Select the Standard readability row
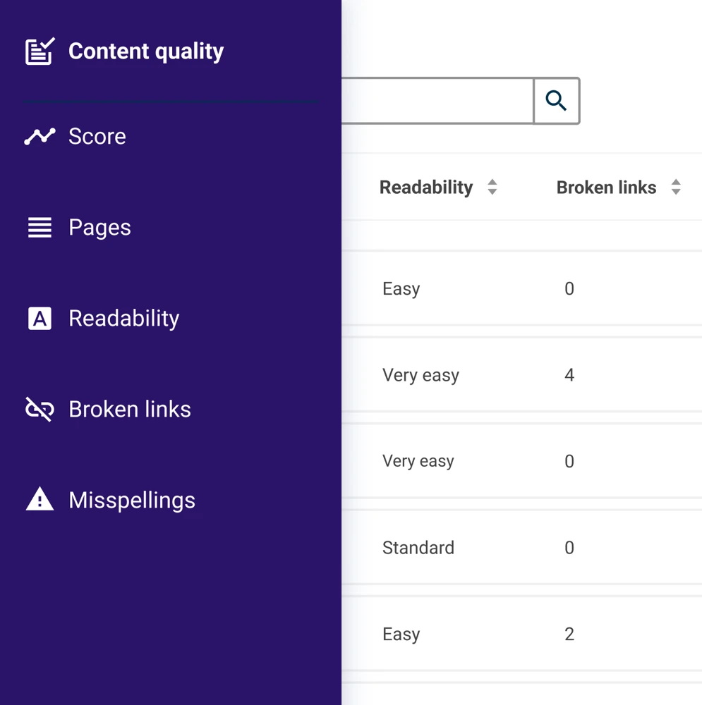 pyautogui.click(x=418, y=548)
